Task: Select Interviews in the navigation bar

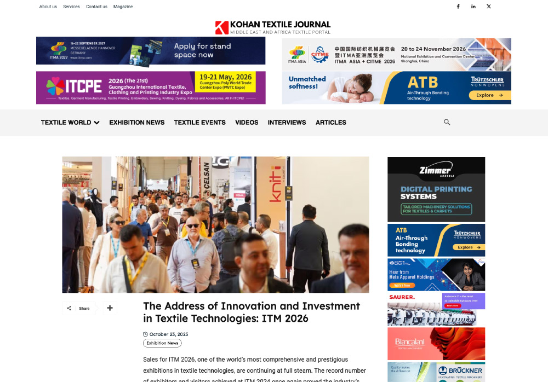Action: pos(287,123)
